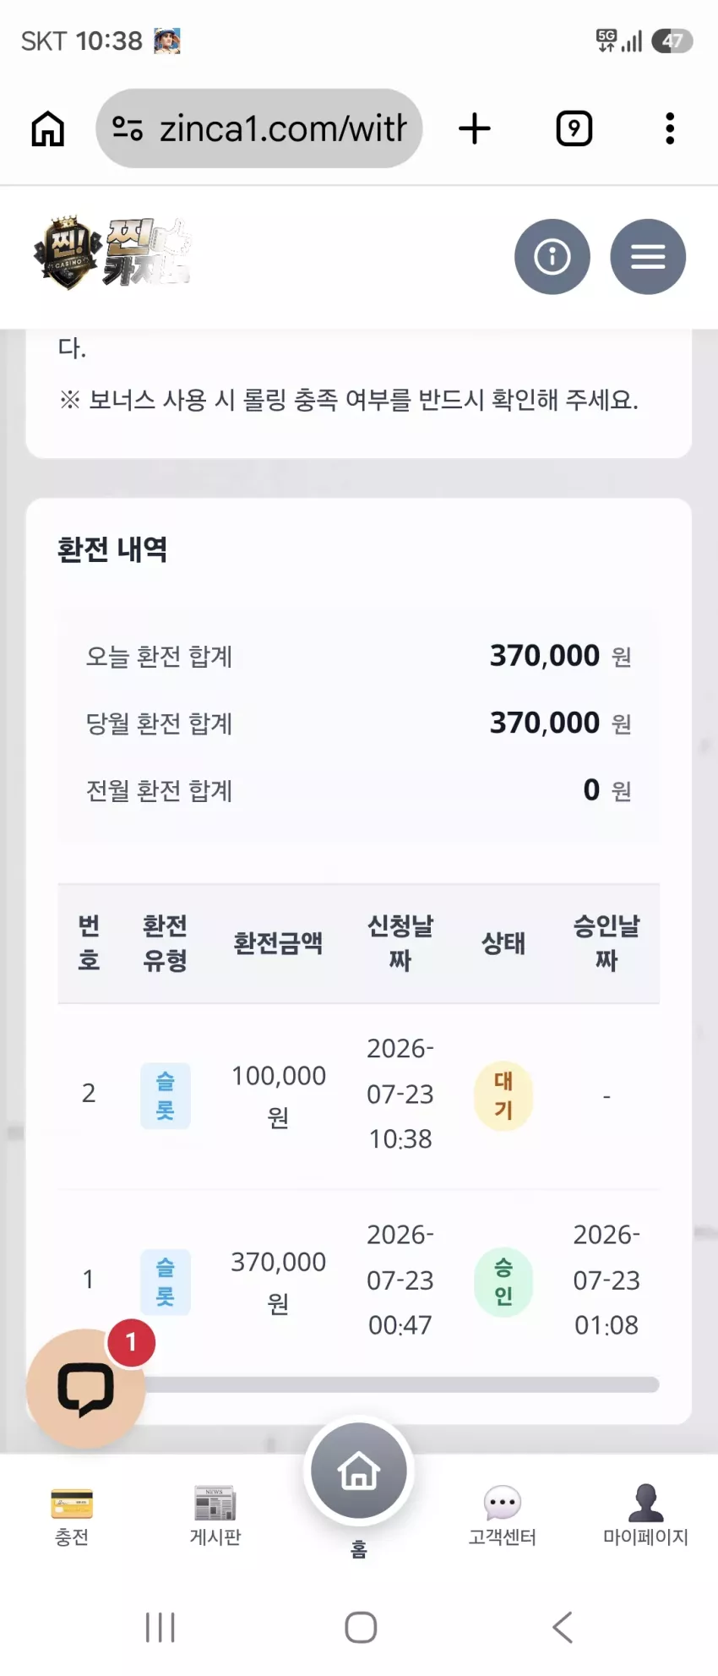Image resolution: width=718 pixels, height=1676 pixels.
Task: Open 마이페이지 in the bottom nav
Action: (646, 1517)
